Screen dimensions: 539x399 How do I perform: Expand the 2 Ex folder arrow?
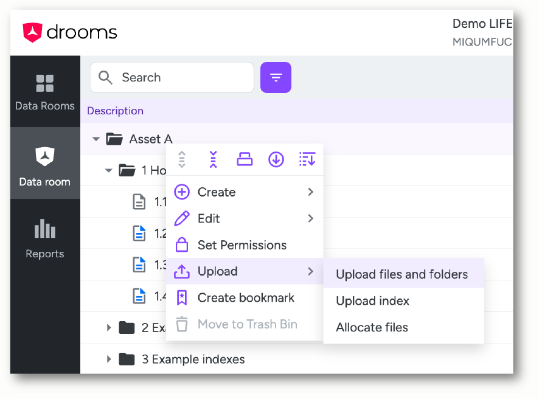coord(109,327)
